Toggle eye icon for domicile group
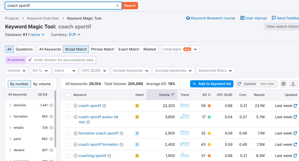Image resolution: width=299 pixels, height=161 pixels. click(51, 105)
